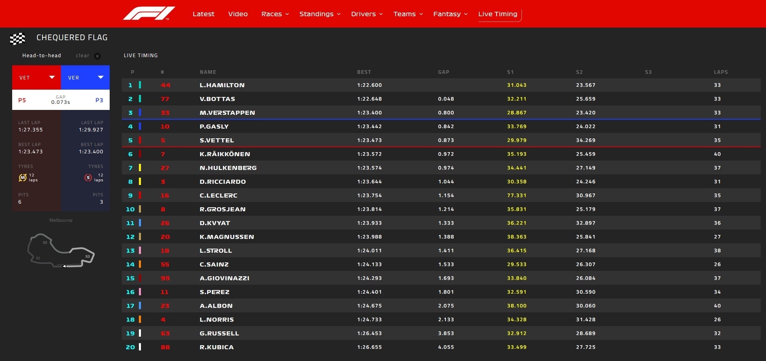This screenshot has height=361, width=766.
Task: Open the Latest page
Action: tap(203, 14)
